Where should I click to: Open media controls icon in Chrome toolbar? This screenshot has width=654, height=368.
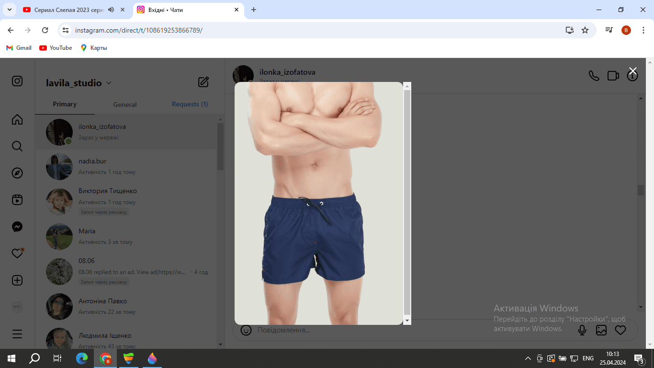pyautogui.click(x=609, y=30)
